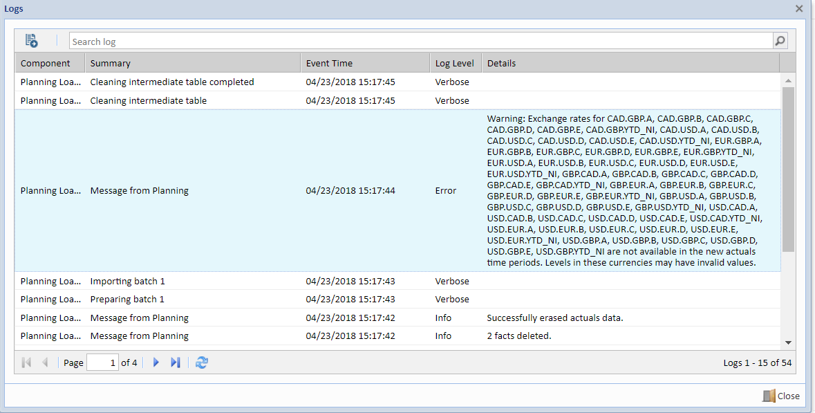This screenshot has height=413, width=815.
Task: Refresh the log list
Action: pyautogui.click(x=202, y=362)
